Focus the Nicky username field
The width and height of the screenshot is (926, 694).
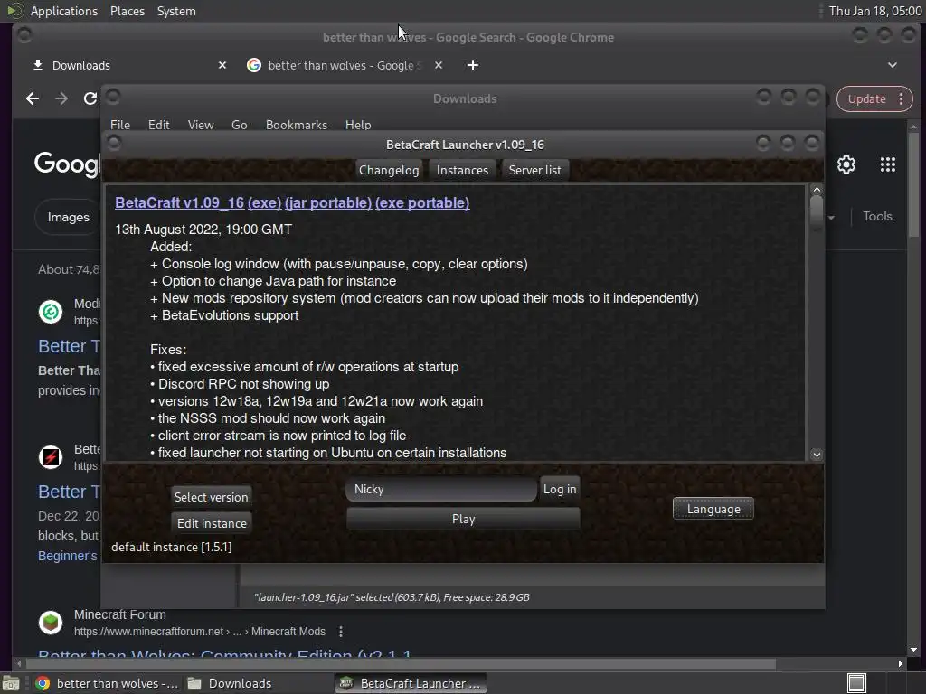pos(441,489)
